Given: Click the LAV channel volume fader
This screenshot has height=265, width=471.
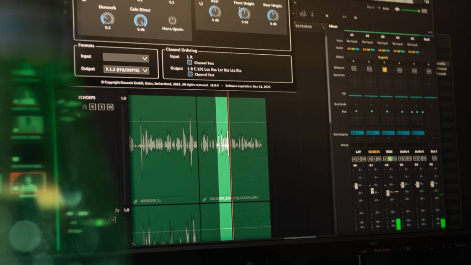Looking at the screenshot, I should tap(356, 186).
